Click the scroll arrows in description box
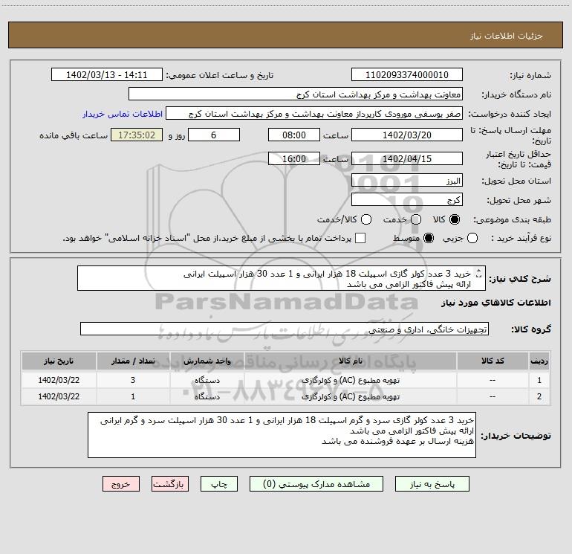The image size is (572, 554). [479, 273]
